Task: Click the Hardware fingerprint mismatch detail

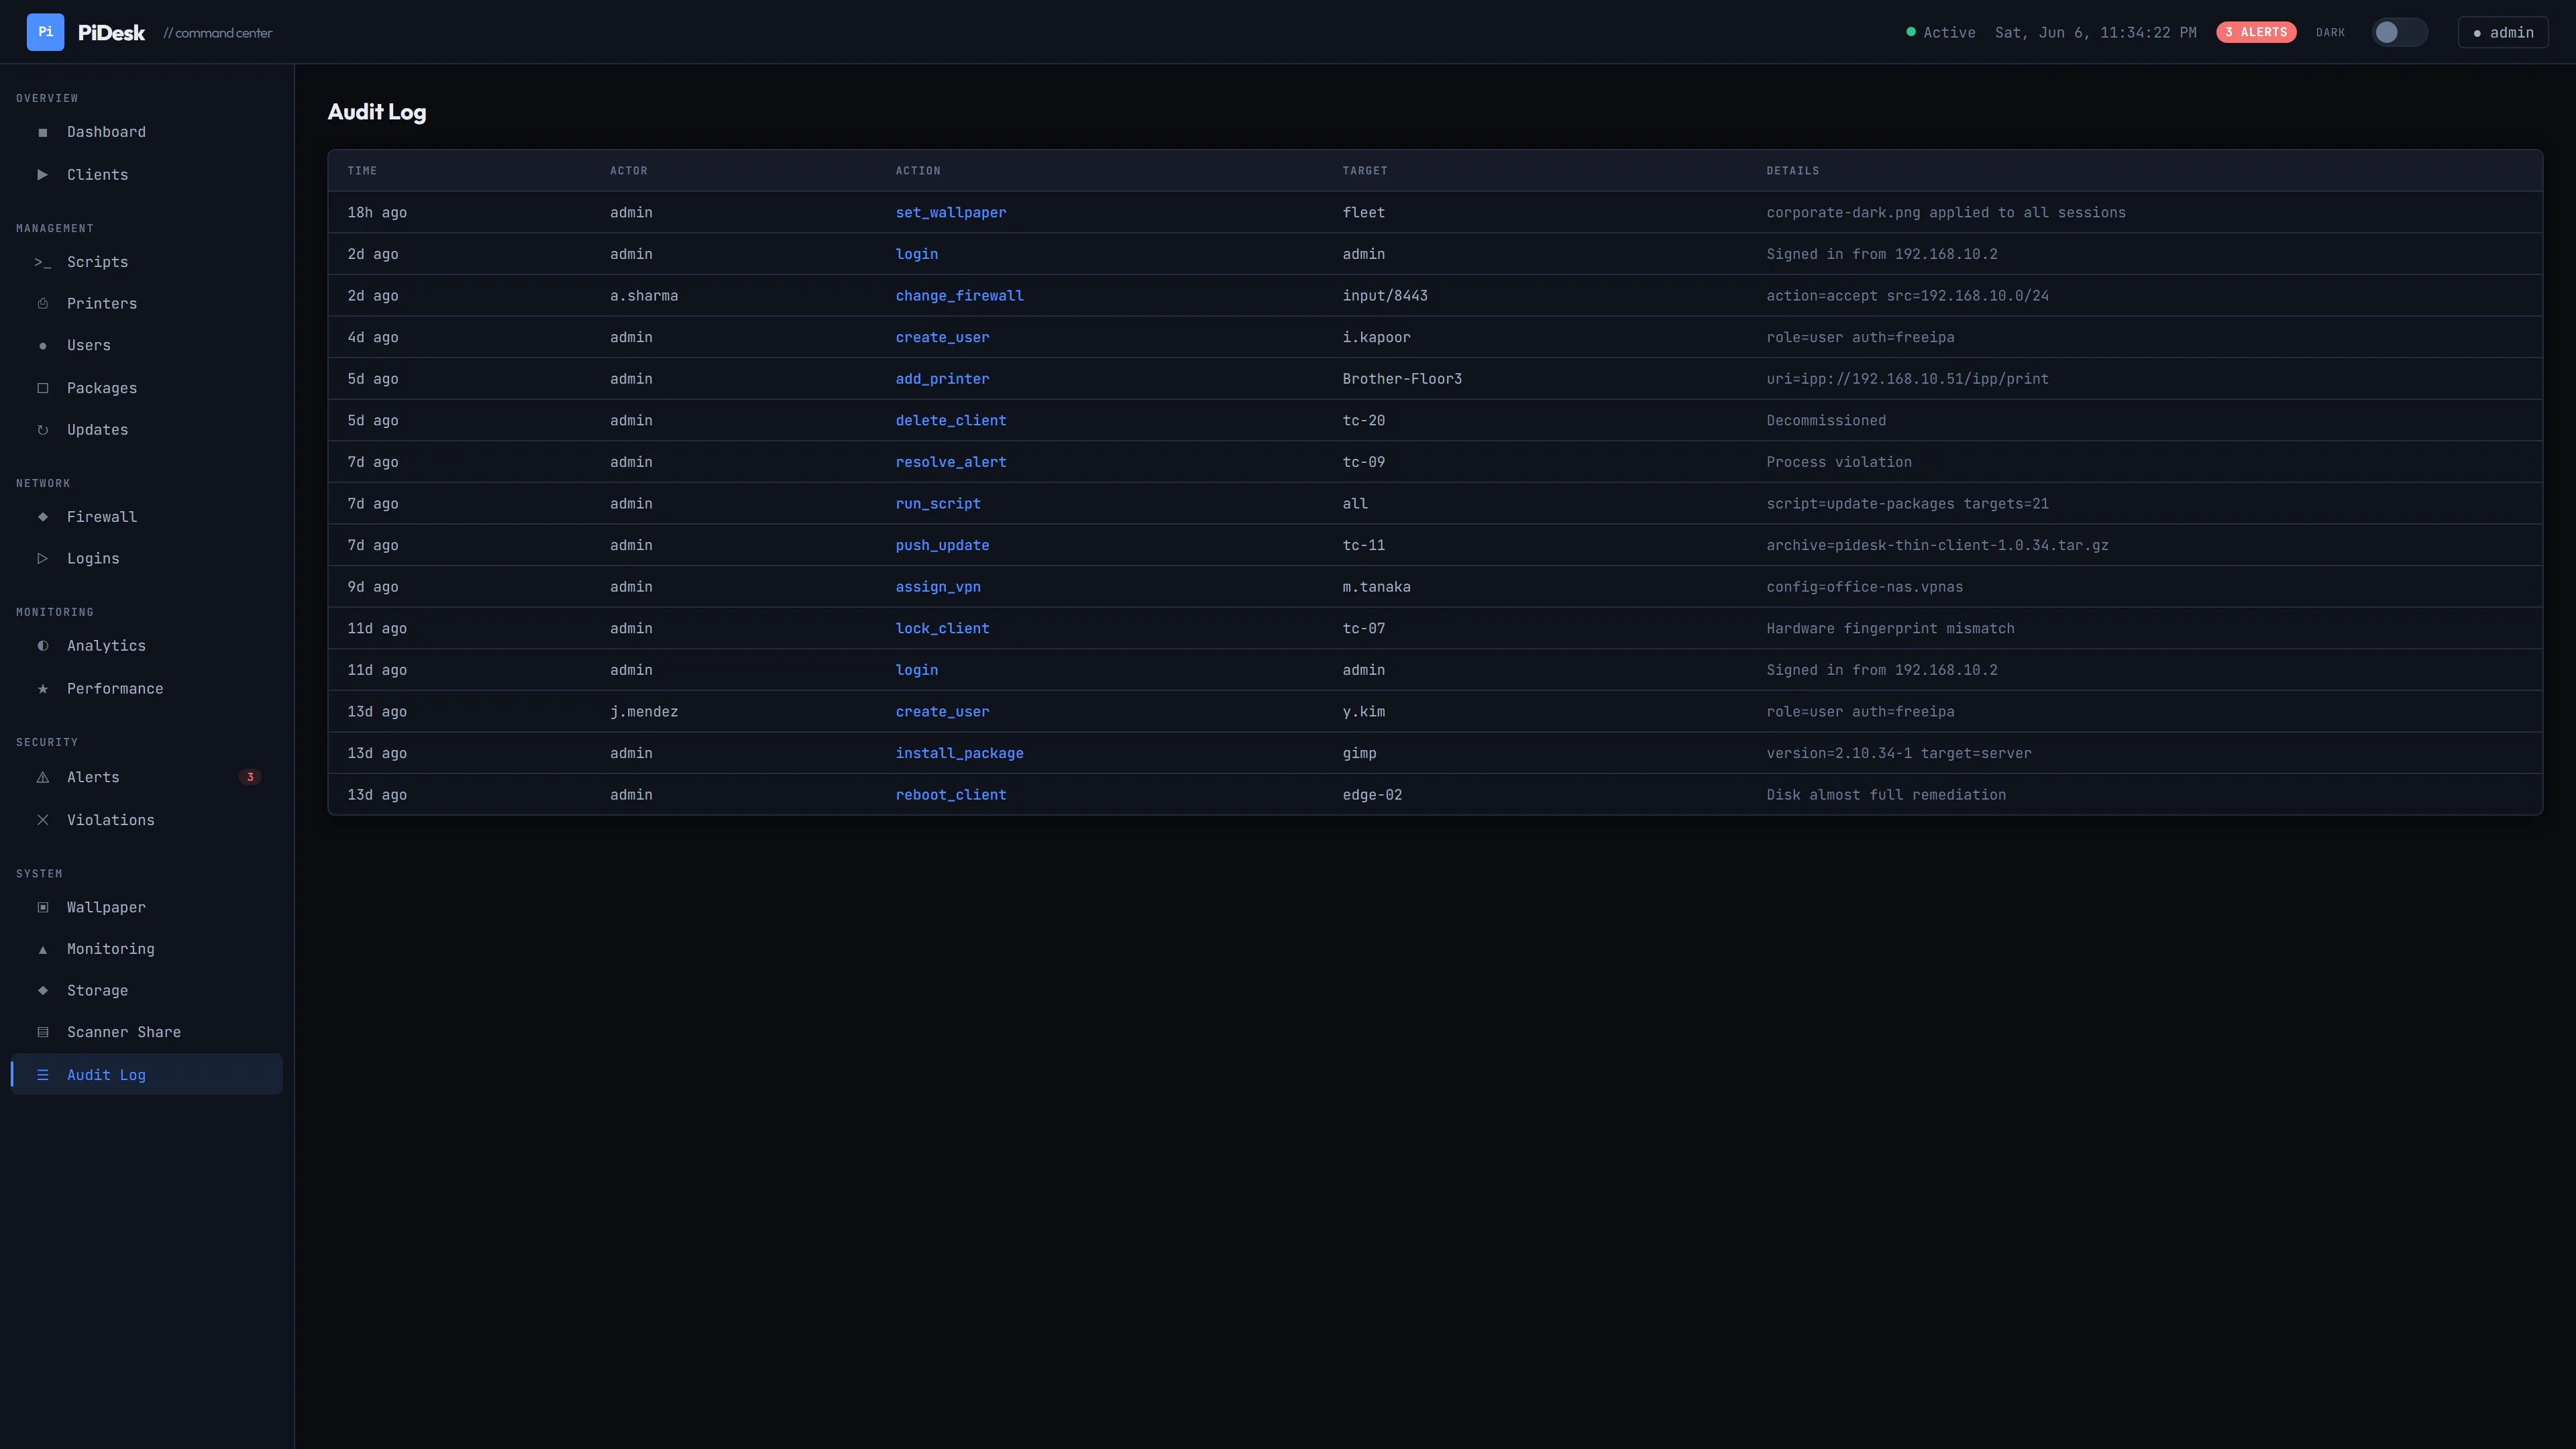Action: [1890, 629]
